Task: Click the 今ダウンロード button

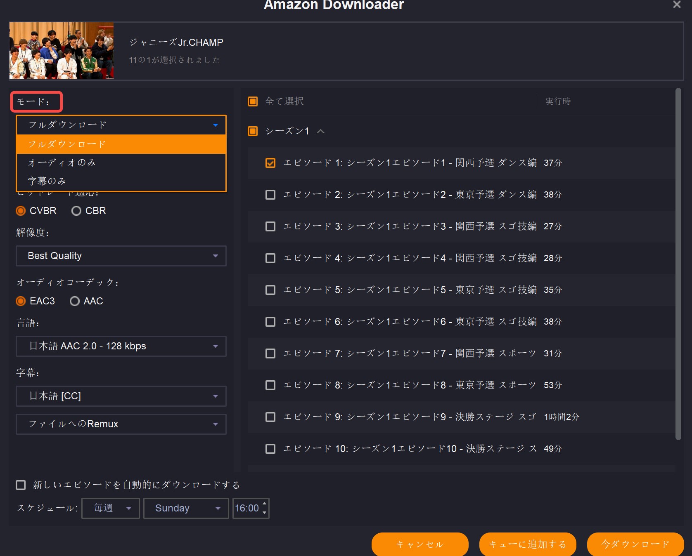Action: [x=635, y=544]
